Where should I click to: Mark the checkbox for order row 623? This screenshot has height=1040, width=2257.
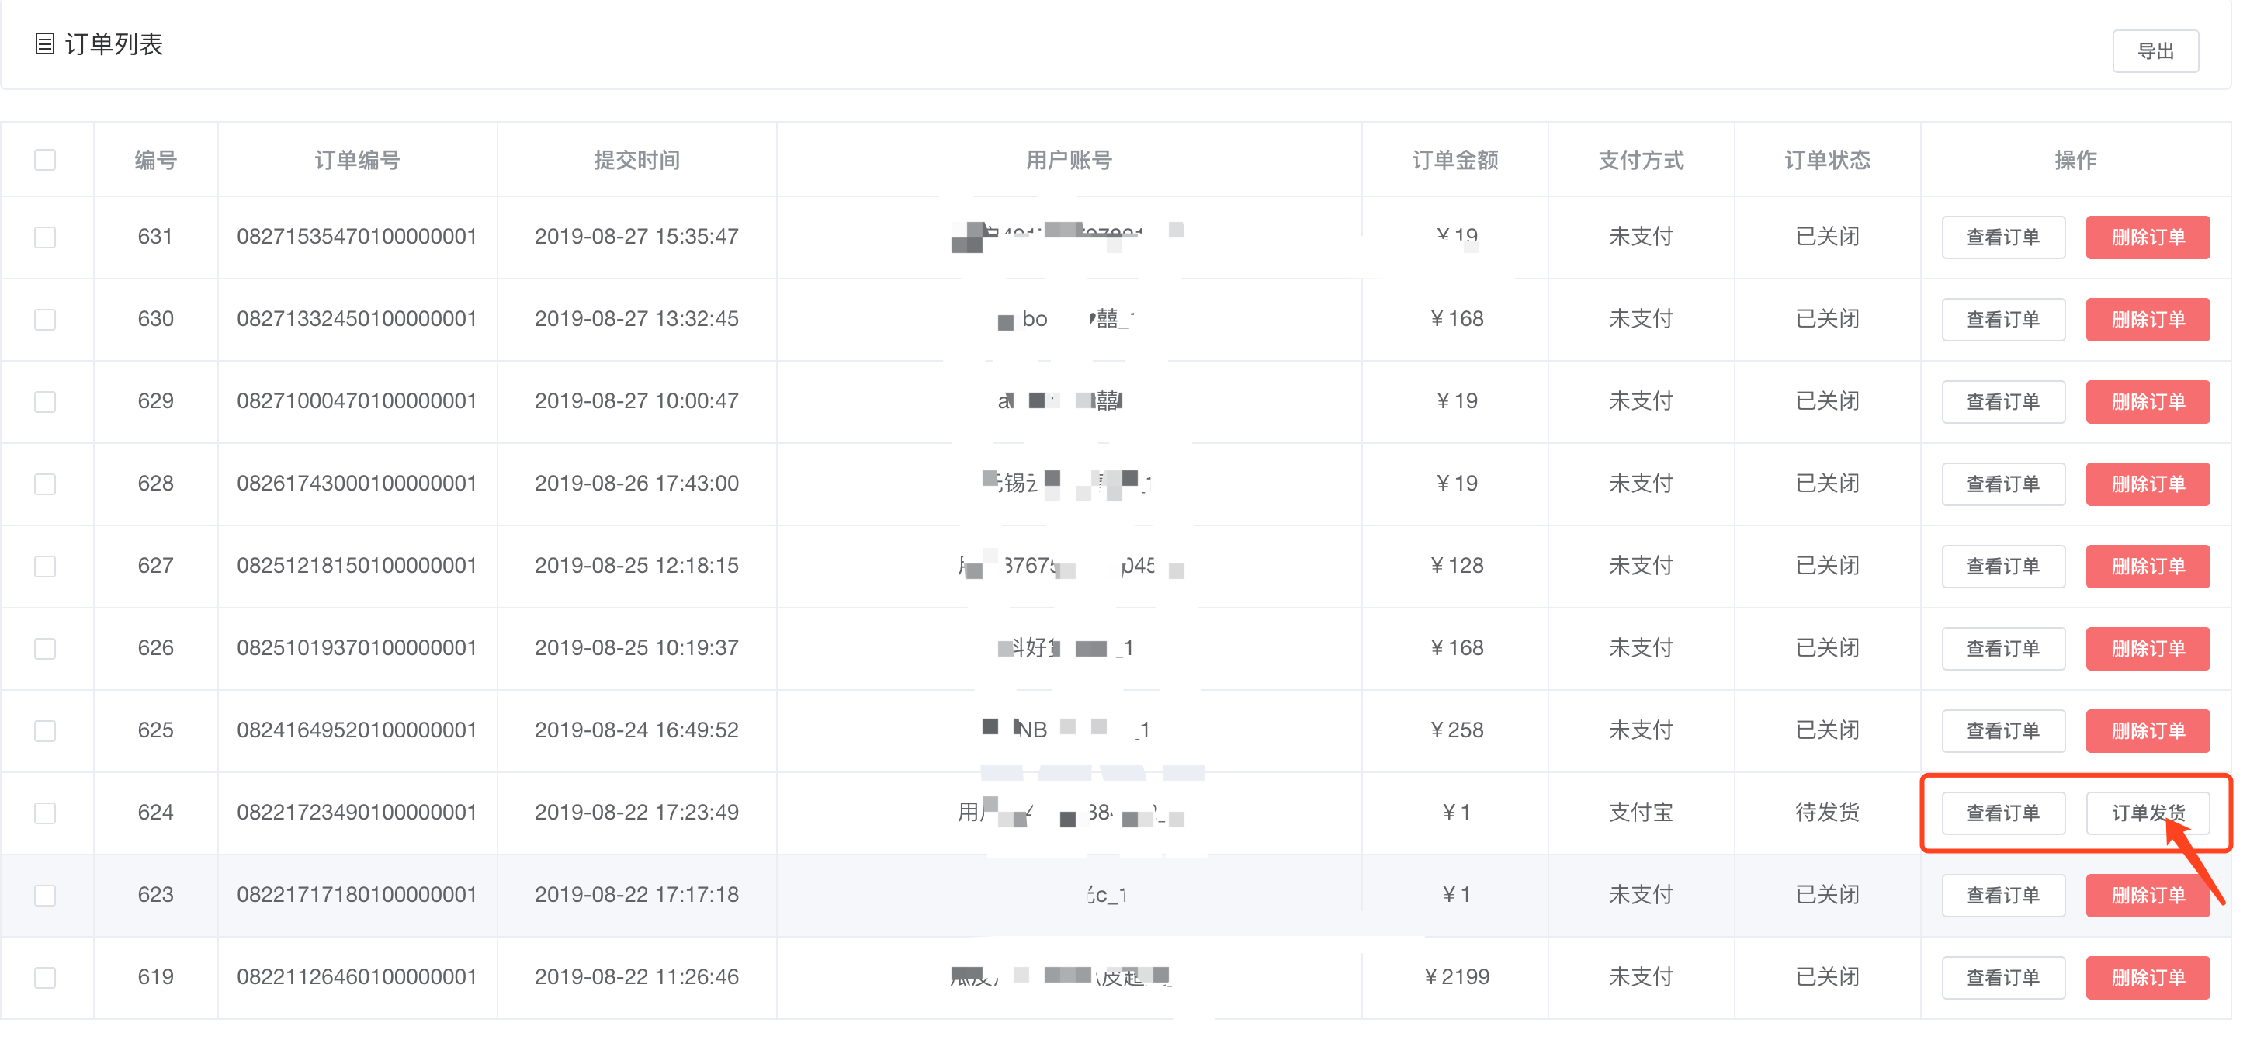pyautogui.click(x=45, y=896)
